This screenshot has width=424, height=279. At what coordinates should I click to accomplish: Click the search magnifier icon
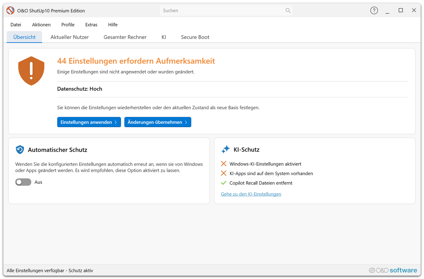pyautogui.click(x=288, y=11)
